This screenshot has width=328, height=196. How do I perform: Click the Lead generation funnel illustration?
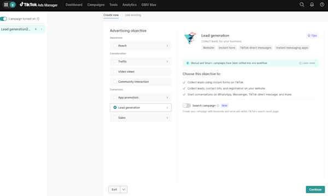[x=190, y=38]
